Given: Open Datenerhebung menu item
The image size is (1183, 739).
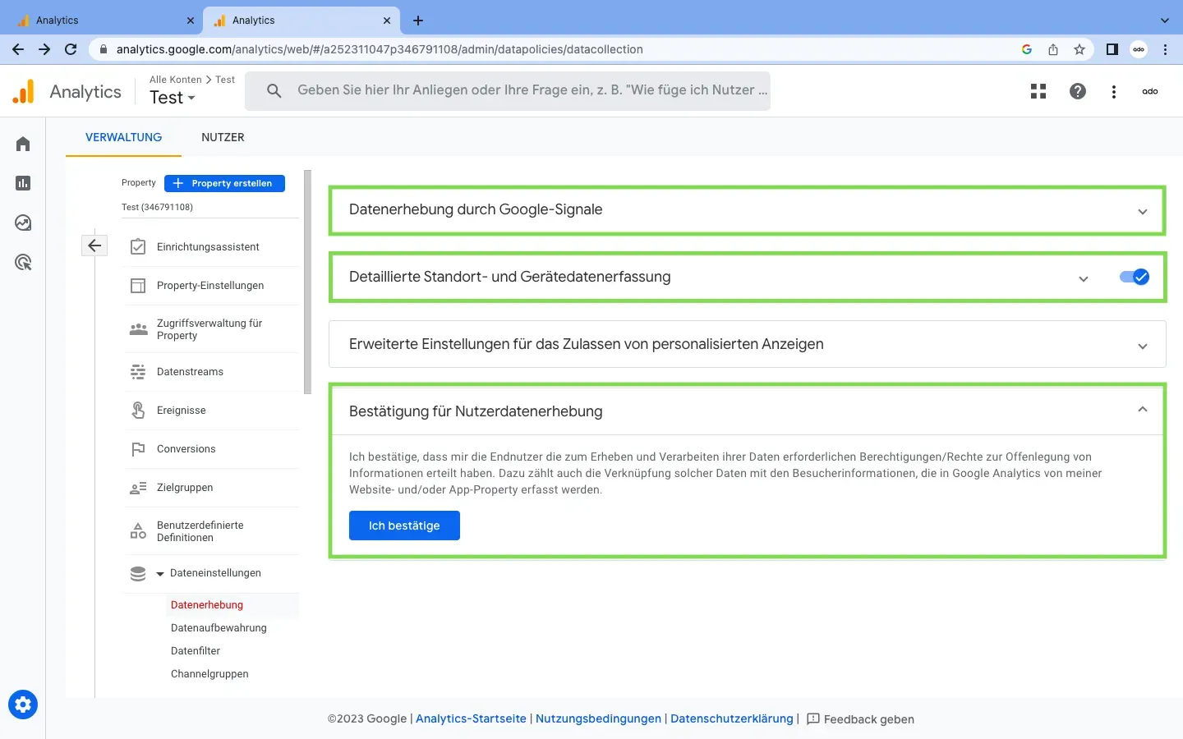Looking at the screenshot, I should click(x=207, y=605).
